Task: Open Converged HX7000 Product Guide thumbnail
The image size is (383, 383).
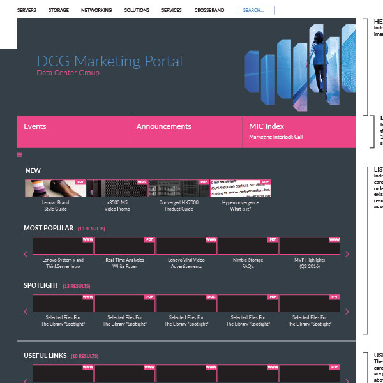Action: point(179,188)
